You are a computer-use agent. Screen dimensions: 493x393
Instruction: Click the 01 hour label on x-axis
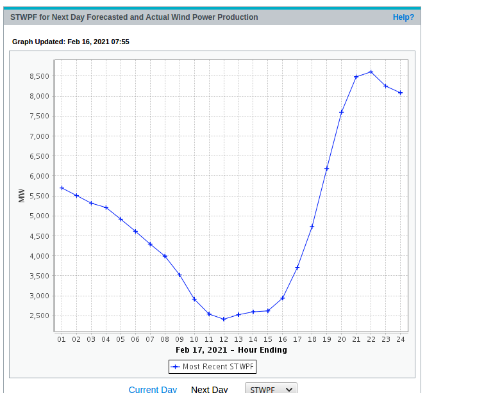point(62,339)
